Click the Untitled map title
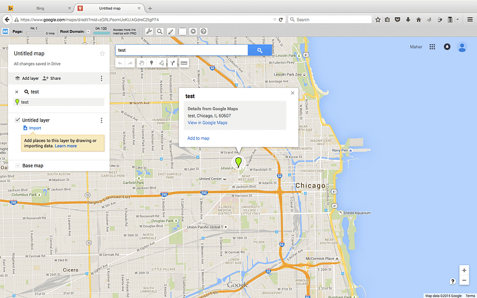The image size is (477, 298). [29, 54]
